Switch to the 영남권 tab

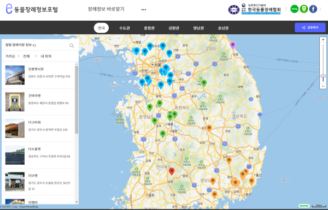[x=198, y=28]
